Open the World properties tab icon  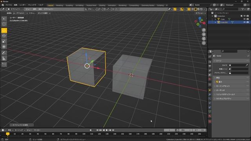(210, 79)
